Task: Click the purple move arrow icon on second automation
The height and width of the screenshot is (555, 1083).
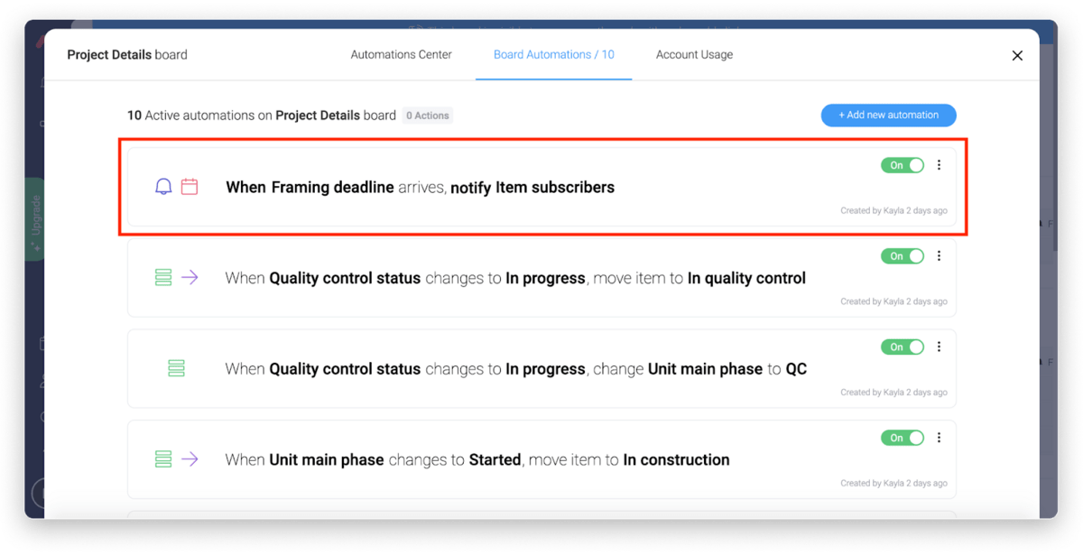Action: pos(190,277)
